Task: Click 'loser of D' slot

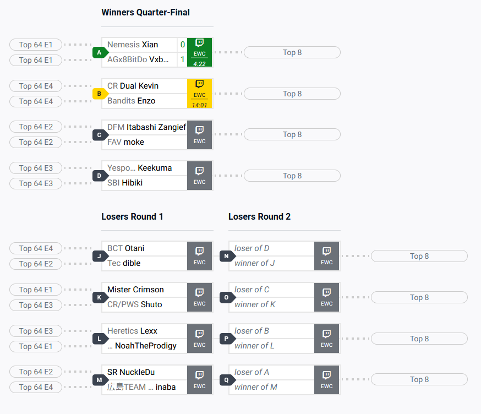Action: tap(252, 248)
